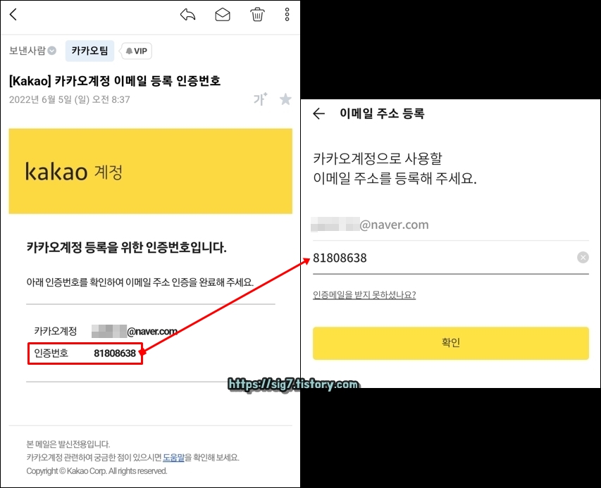Expand sender details next to 보낸사람
The width and height of the screenshot is (601, 488).
[x=52, y=51]
